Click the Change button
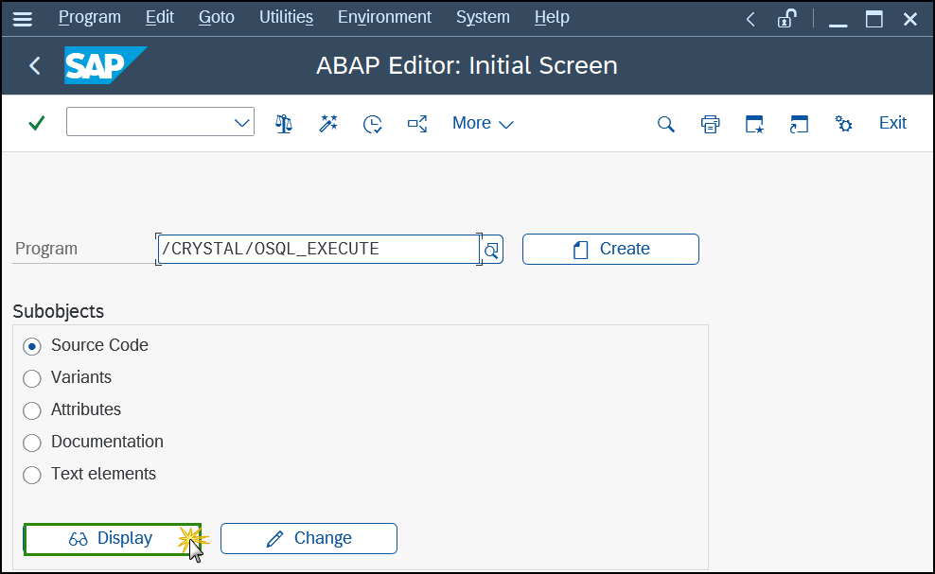The width and height of the screenshot is (935, 574). (309, 539)
